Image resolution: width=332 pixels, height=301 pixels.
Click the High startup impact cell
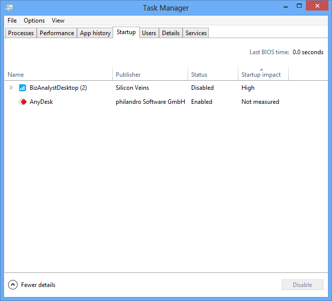(x=248, y=88)
